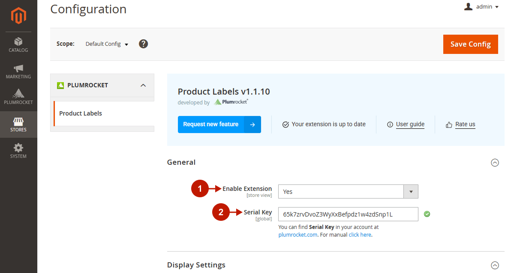Screen dimensions: 517x273
Task: Click the Request new feature button
Action: point(219,125)
